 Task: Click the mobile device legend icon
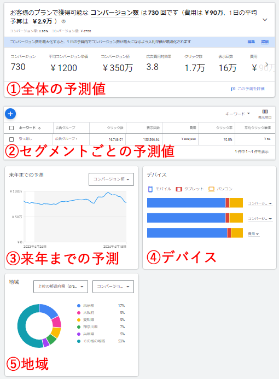pyautogui.click(x=150, y=189)
